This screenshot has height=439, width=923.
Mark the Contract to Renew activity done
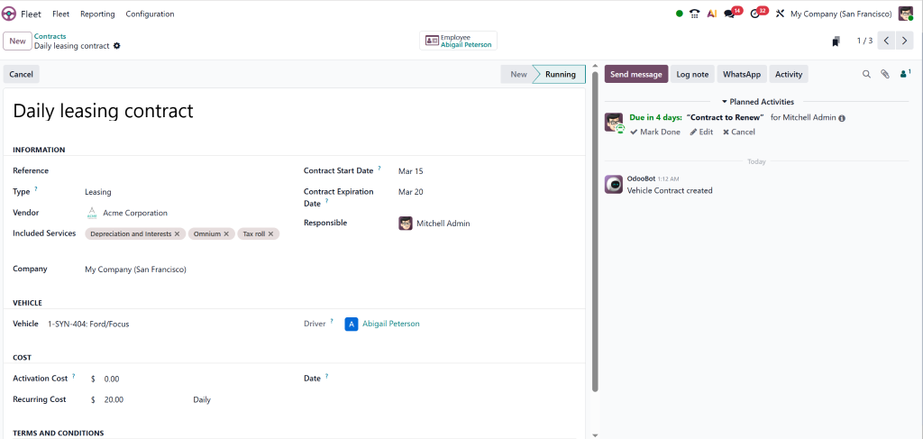pos(655,132)
